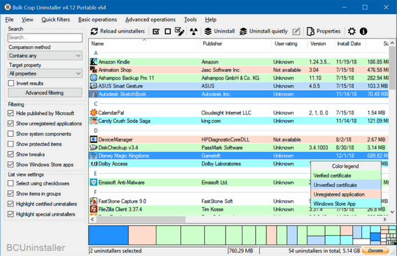Screen dimensions: 397x256
Task: Click the Emsisoft Anti-Malware shield icon
Action: 94,182
